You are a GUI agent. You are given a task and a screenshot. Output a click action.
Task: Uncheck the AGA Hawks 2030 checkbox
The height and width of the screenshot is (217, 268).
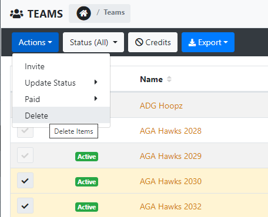pyautogui.click(x=25, y=181)
